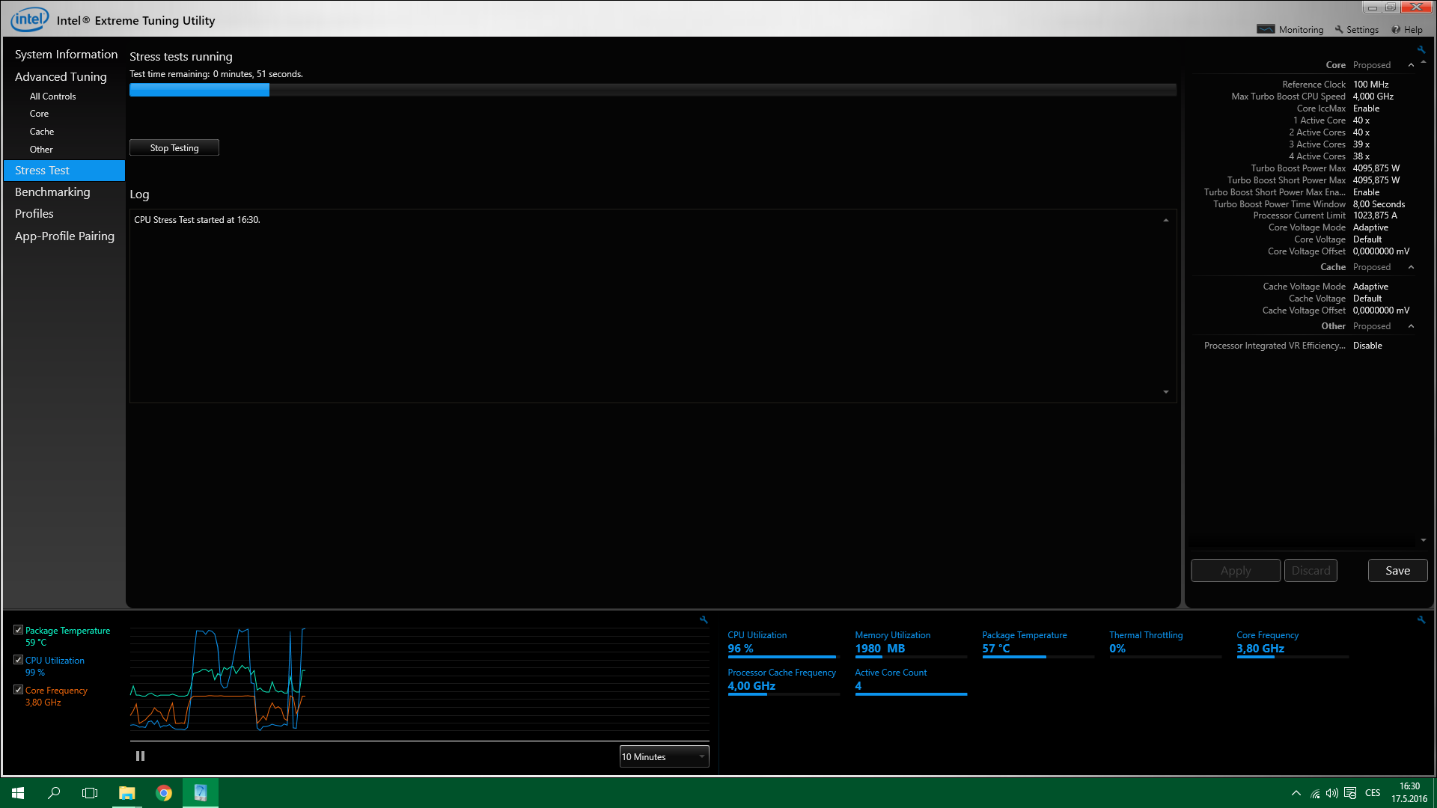Click the wrench icon atop the proposed settings panel
Viewport: 1437px width, 808px height.
coord(1421,50)
